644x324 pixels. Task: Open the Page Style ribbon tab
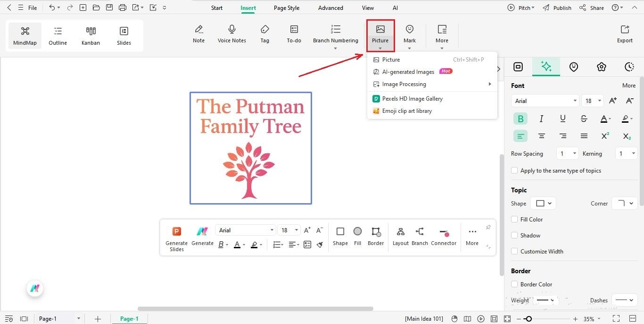coord(287,8)
